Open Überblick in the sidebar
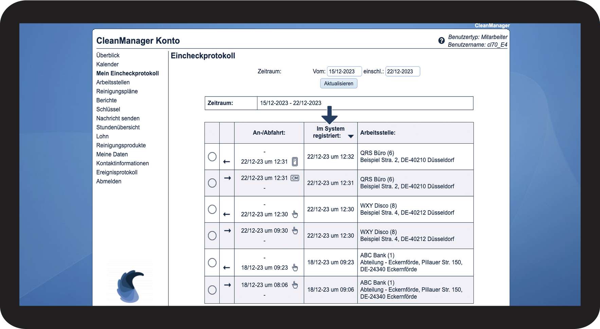 click(x=108, y=55)
